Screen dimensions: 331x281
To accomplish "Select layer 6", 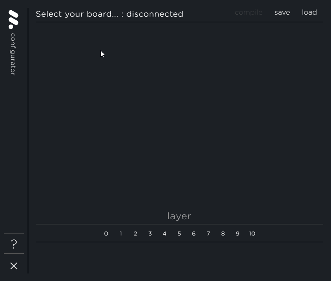I will tap(194, 234).
